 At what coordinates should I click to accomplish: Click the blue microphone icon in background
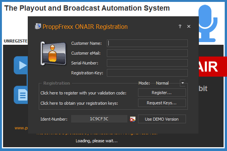(208, 23)
